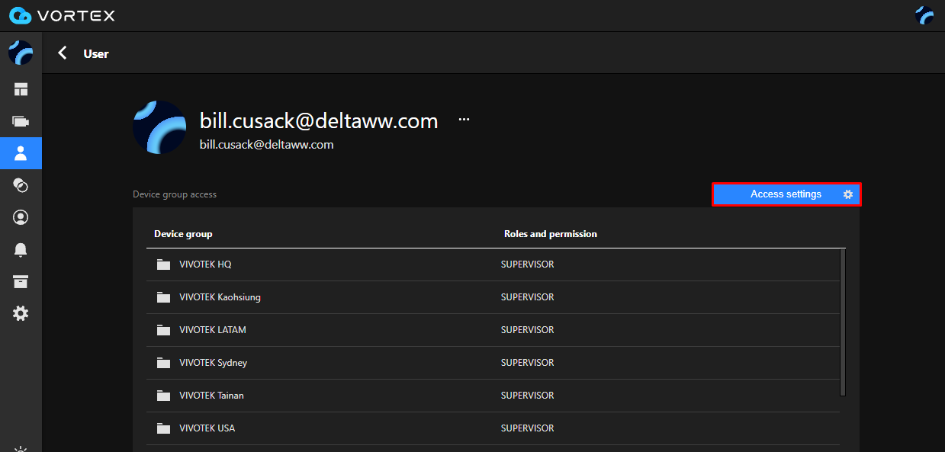Click the organization avatar atop the sidebar
Viewport: 945px width, 452px height.
[x=21, y=53]
